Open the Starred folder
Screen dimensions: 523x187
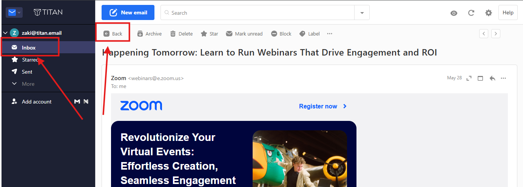click(x=48, y=60)
